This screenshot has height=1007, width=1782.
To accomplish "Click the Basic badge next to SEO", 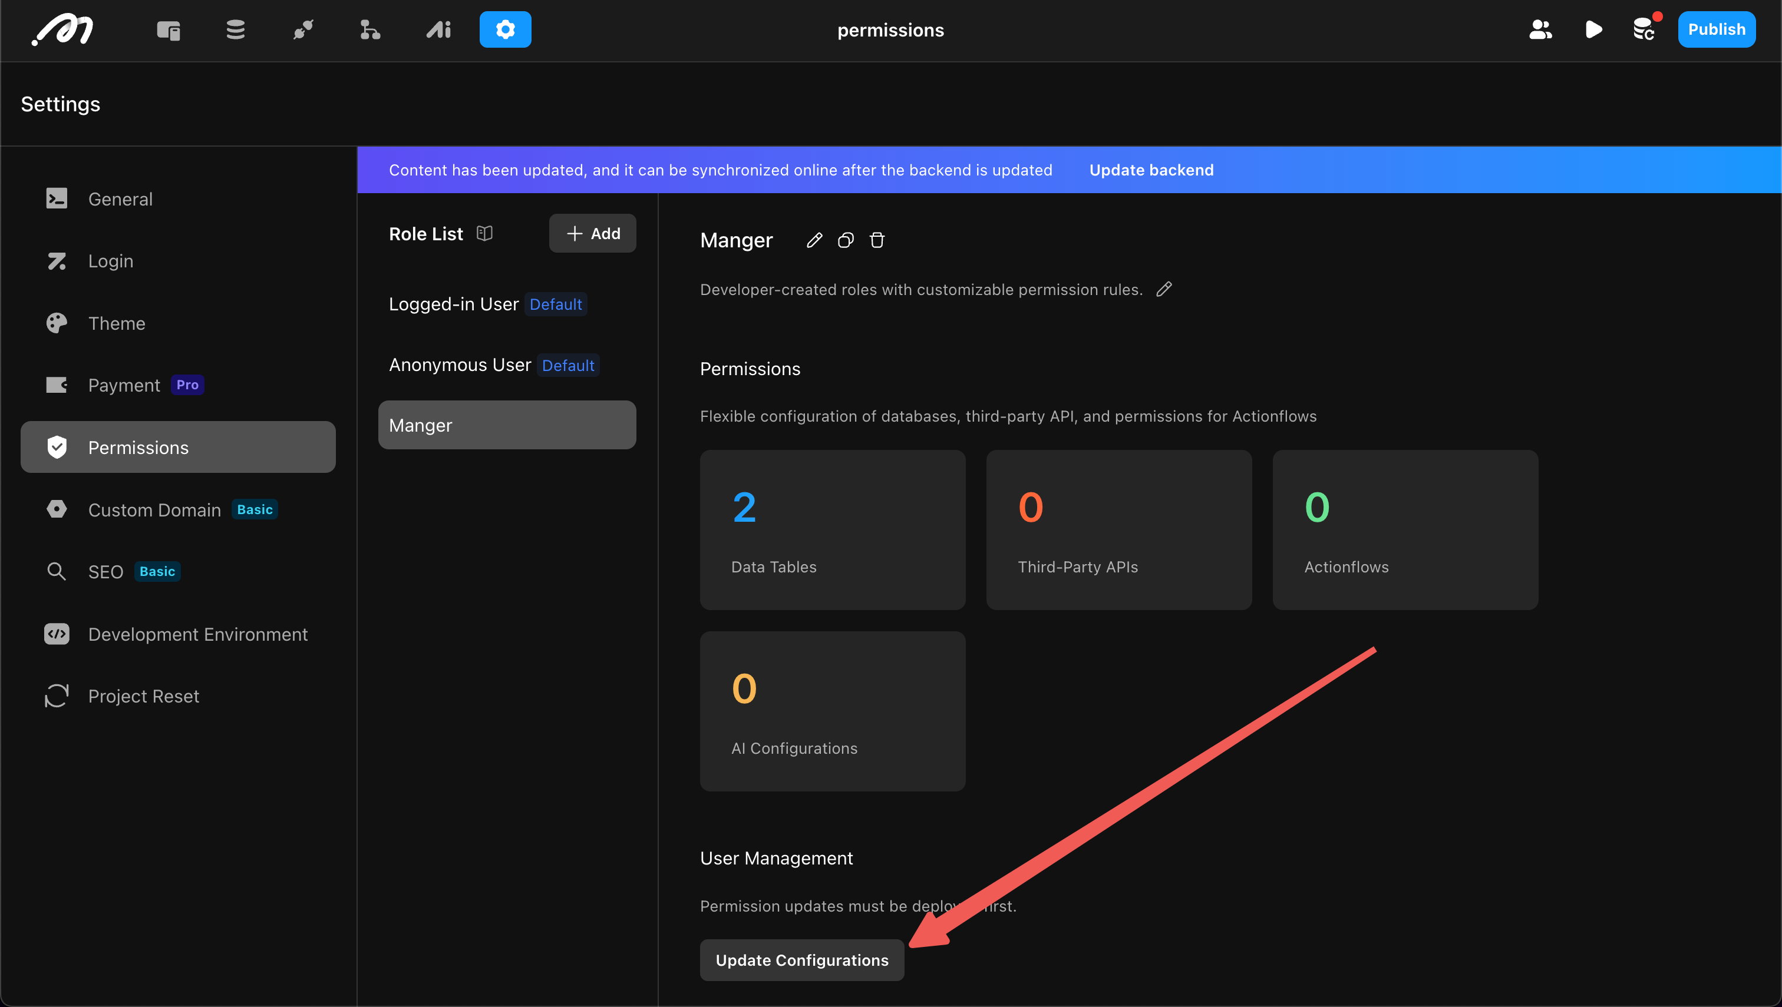I will point(157,571).
